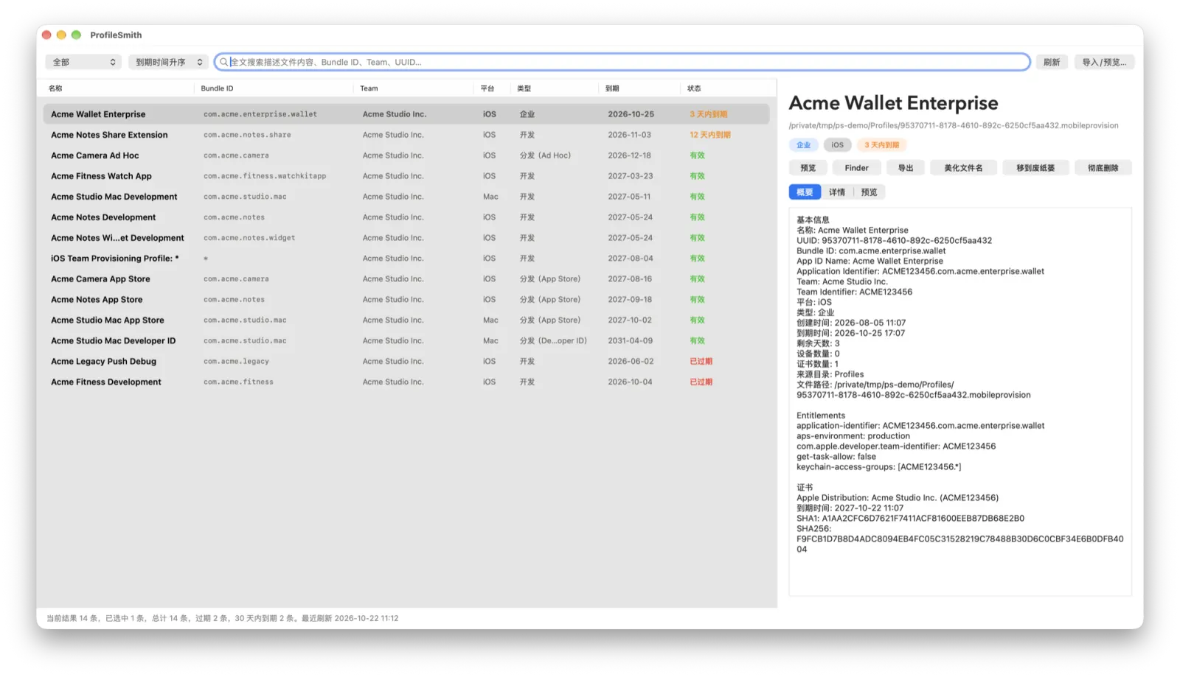
Task: Select the Acme Notes Development row
Action: pyautogui.click(x=406, y=217)
